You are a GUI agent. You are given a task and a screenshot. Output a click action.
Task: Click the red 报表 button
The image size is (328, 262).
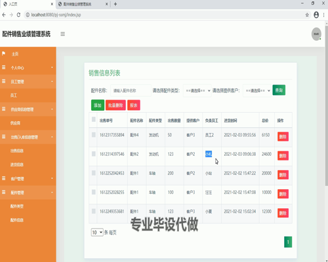click(134, 105)
